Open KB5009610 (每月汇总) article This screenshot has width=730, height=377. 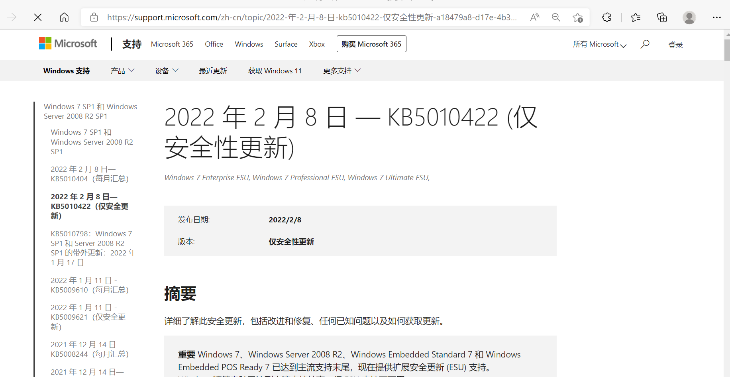pyautogui.click(x=90, y=285)
